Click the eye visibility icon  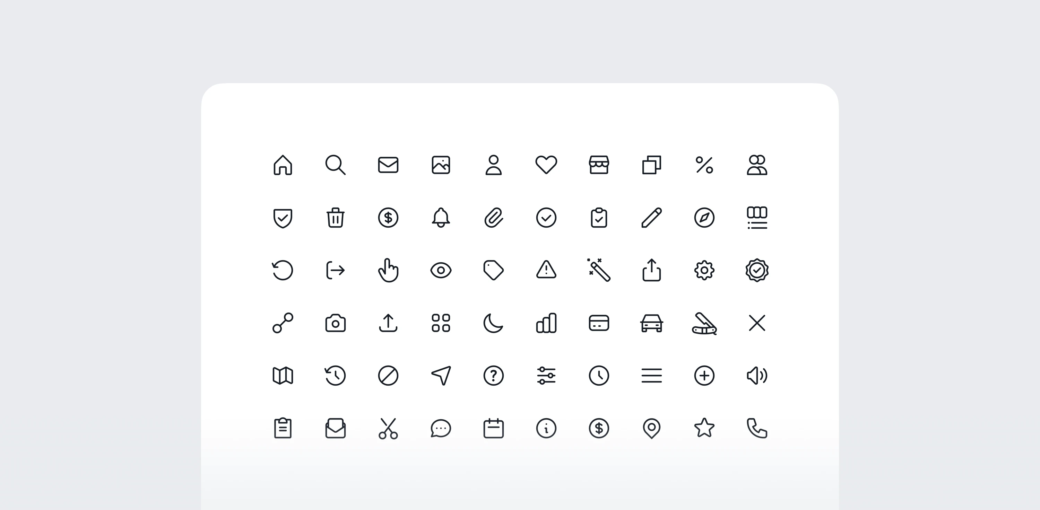coord(441,270)
